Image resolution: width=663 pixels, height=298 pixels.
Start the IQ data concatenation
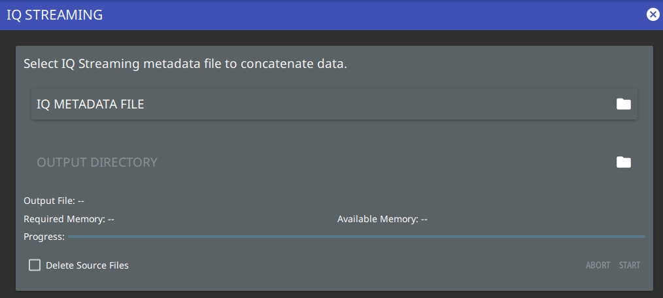pos(630,265)
